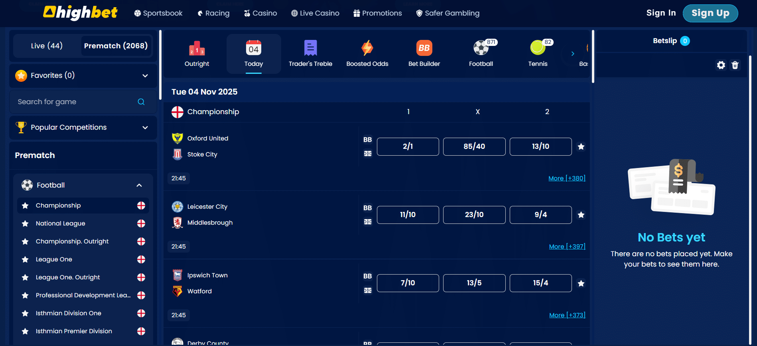Clear betslip with trash icon
Viewport: 757px width, 346px height.
tap(735, 65)
